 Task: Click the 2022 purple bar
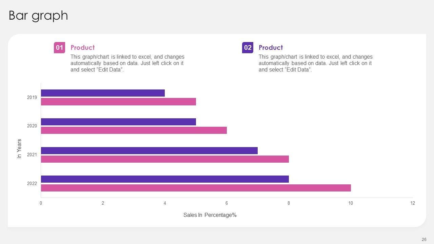click(x=165, y=179)
